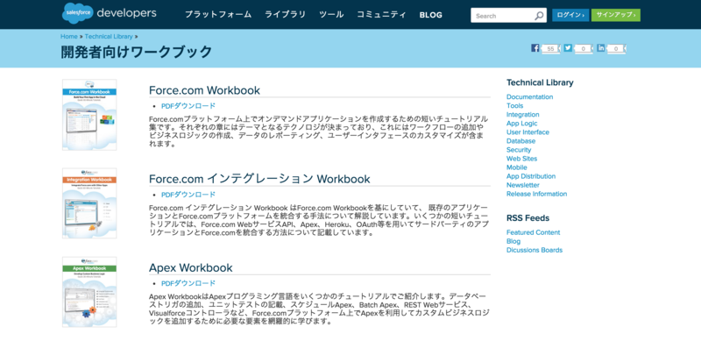Share page via Twitter icon

click(568, 48)
